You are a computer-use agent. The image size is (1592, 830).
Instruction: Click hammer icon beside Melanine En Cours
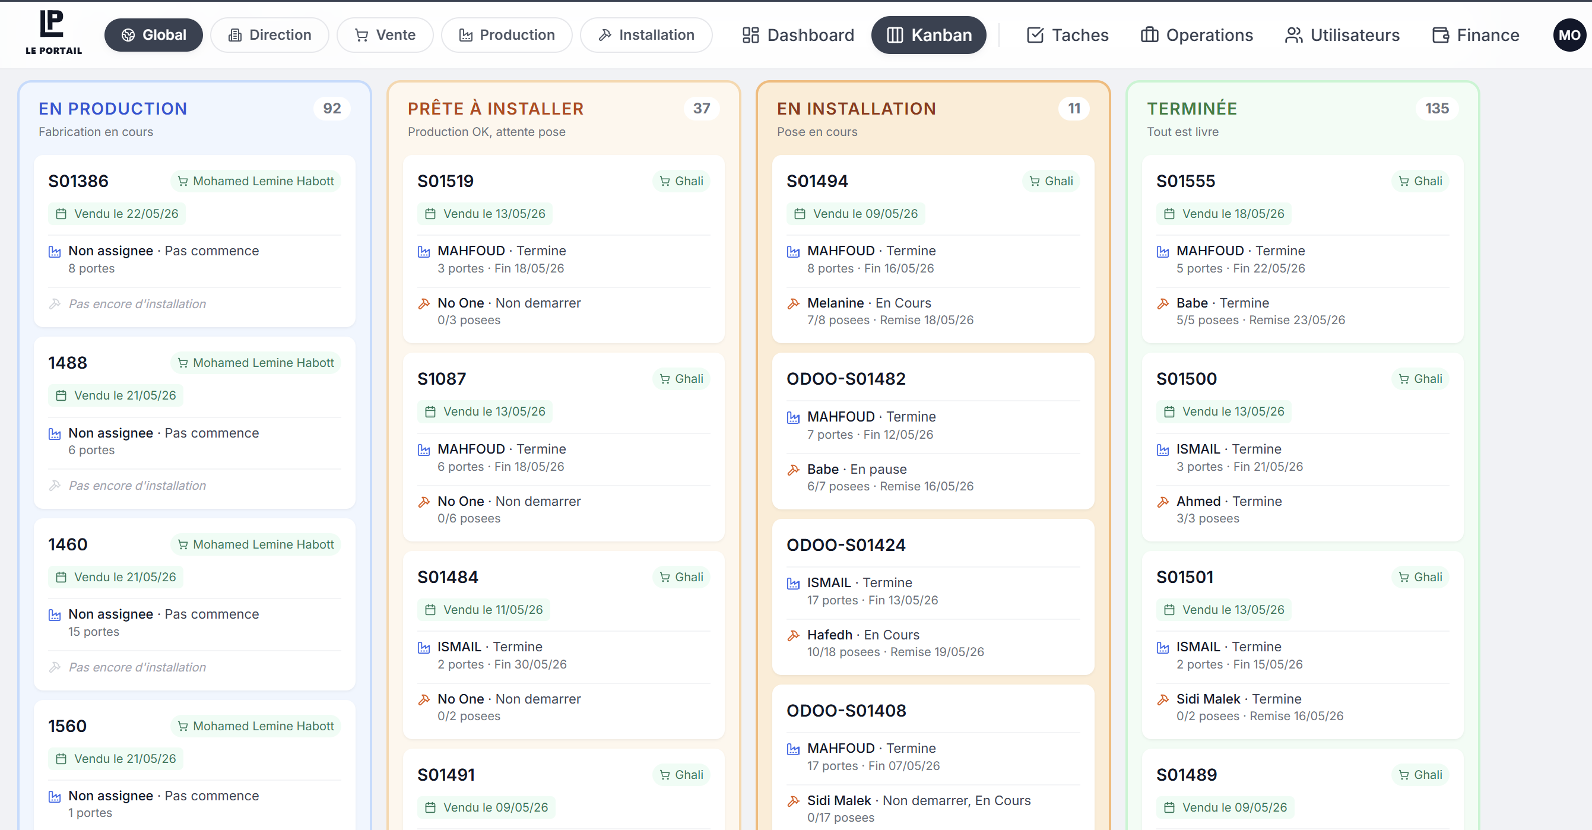793,303
